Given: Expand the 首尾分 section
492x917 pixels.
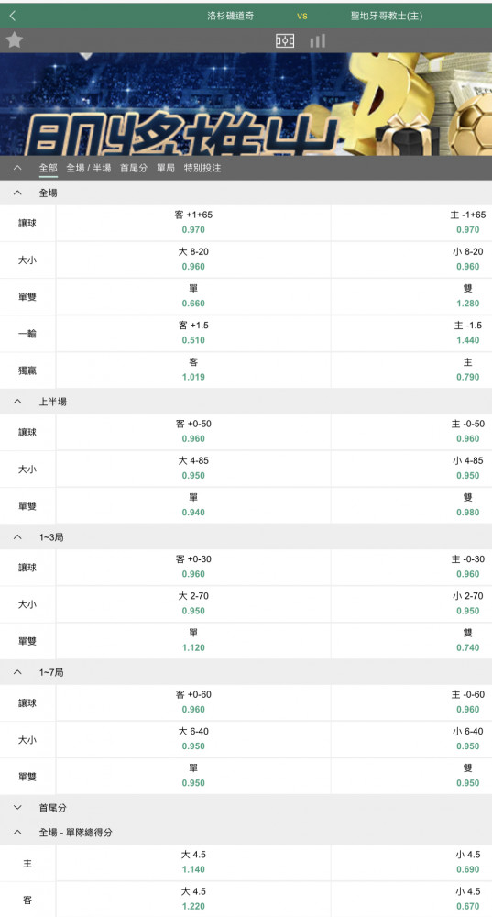Looking at the screenshot, I should click(17, 808).
